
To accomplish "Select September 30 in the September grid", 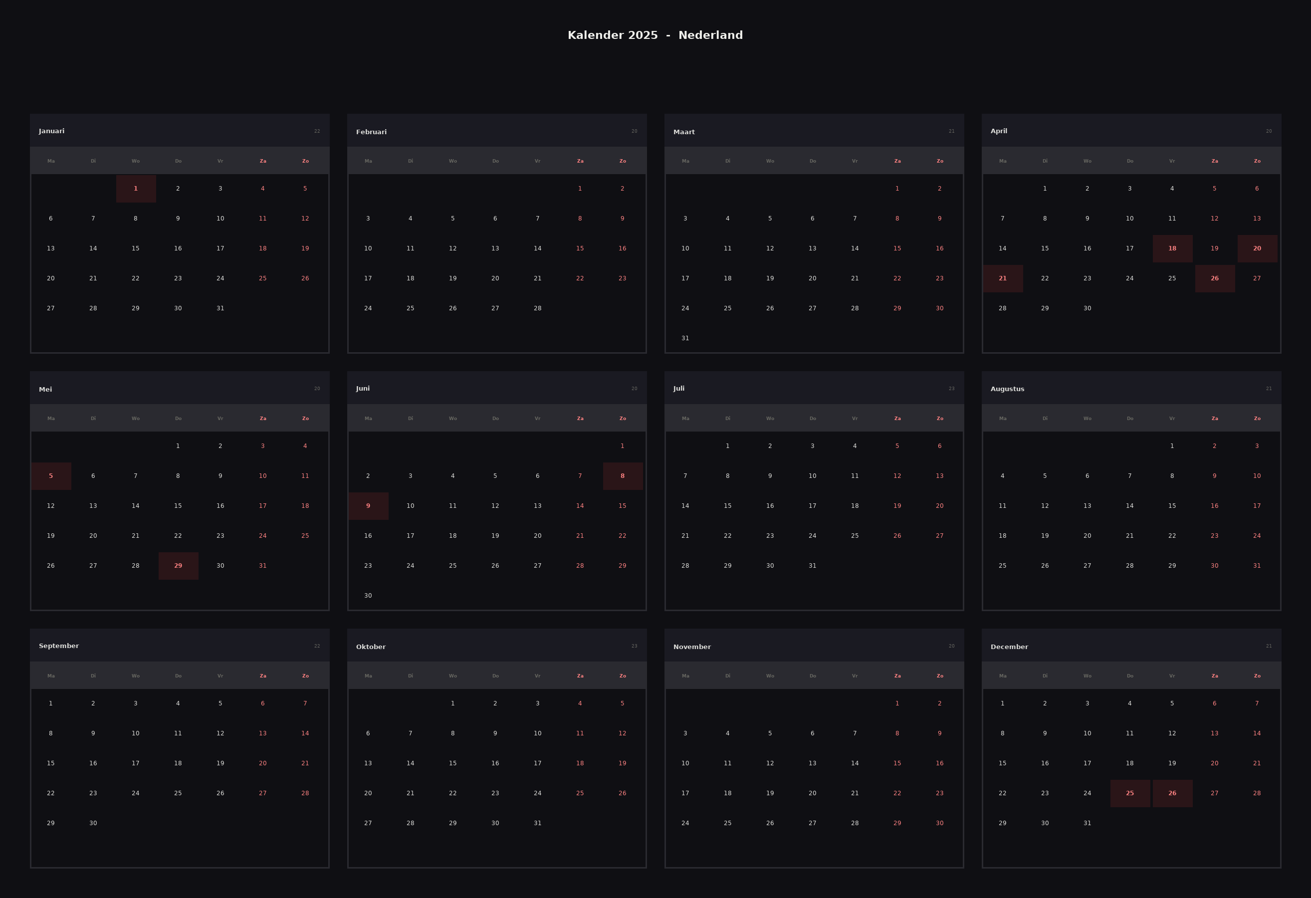I will (x=93, y=823).
